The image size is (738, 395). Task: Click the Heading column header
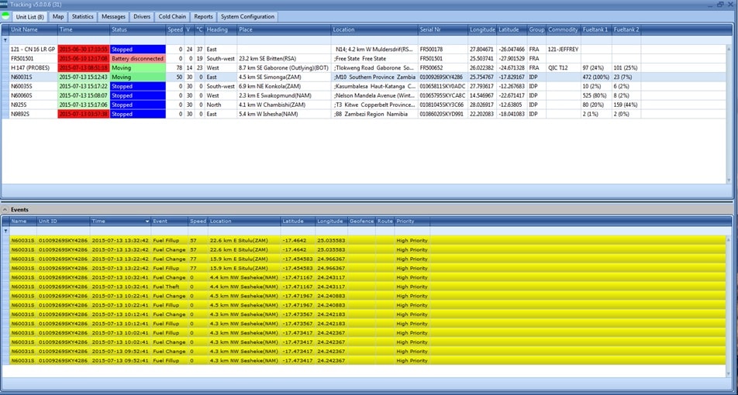coord(221,29)
